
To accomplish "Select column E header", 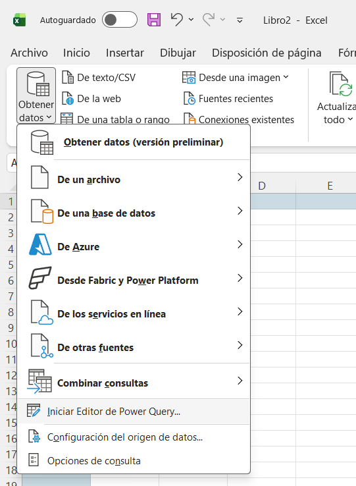I will tap(330, 186).
